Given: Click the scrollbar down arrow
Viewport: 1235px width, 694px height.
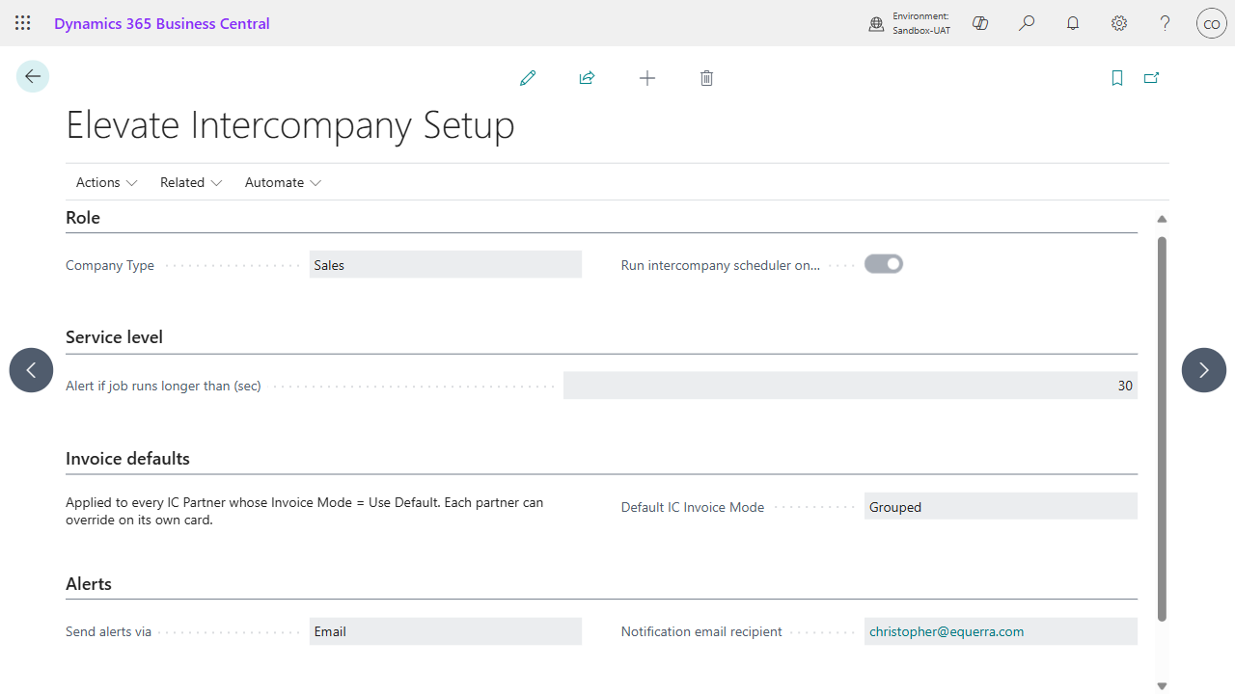Looking at the screenshot, I should click(x=1162, y=685).
